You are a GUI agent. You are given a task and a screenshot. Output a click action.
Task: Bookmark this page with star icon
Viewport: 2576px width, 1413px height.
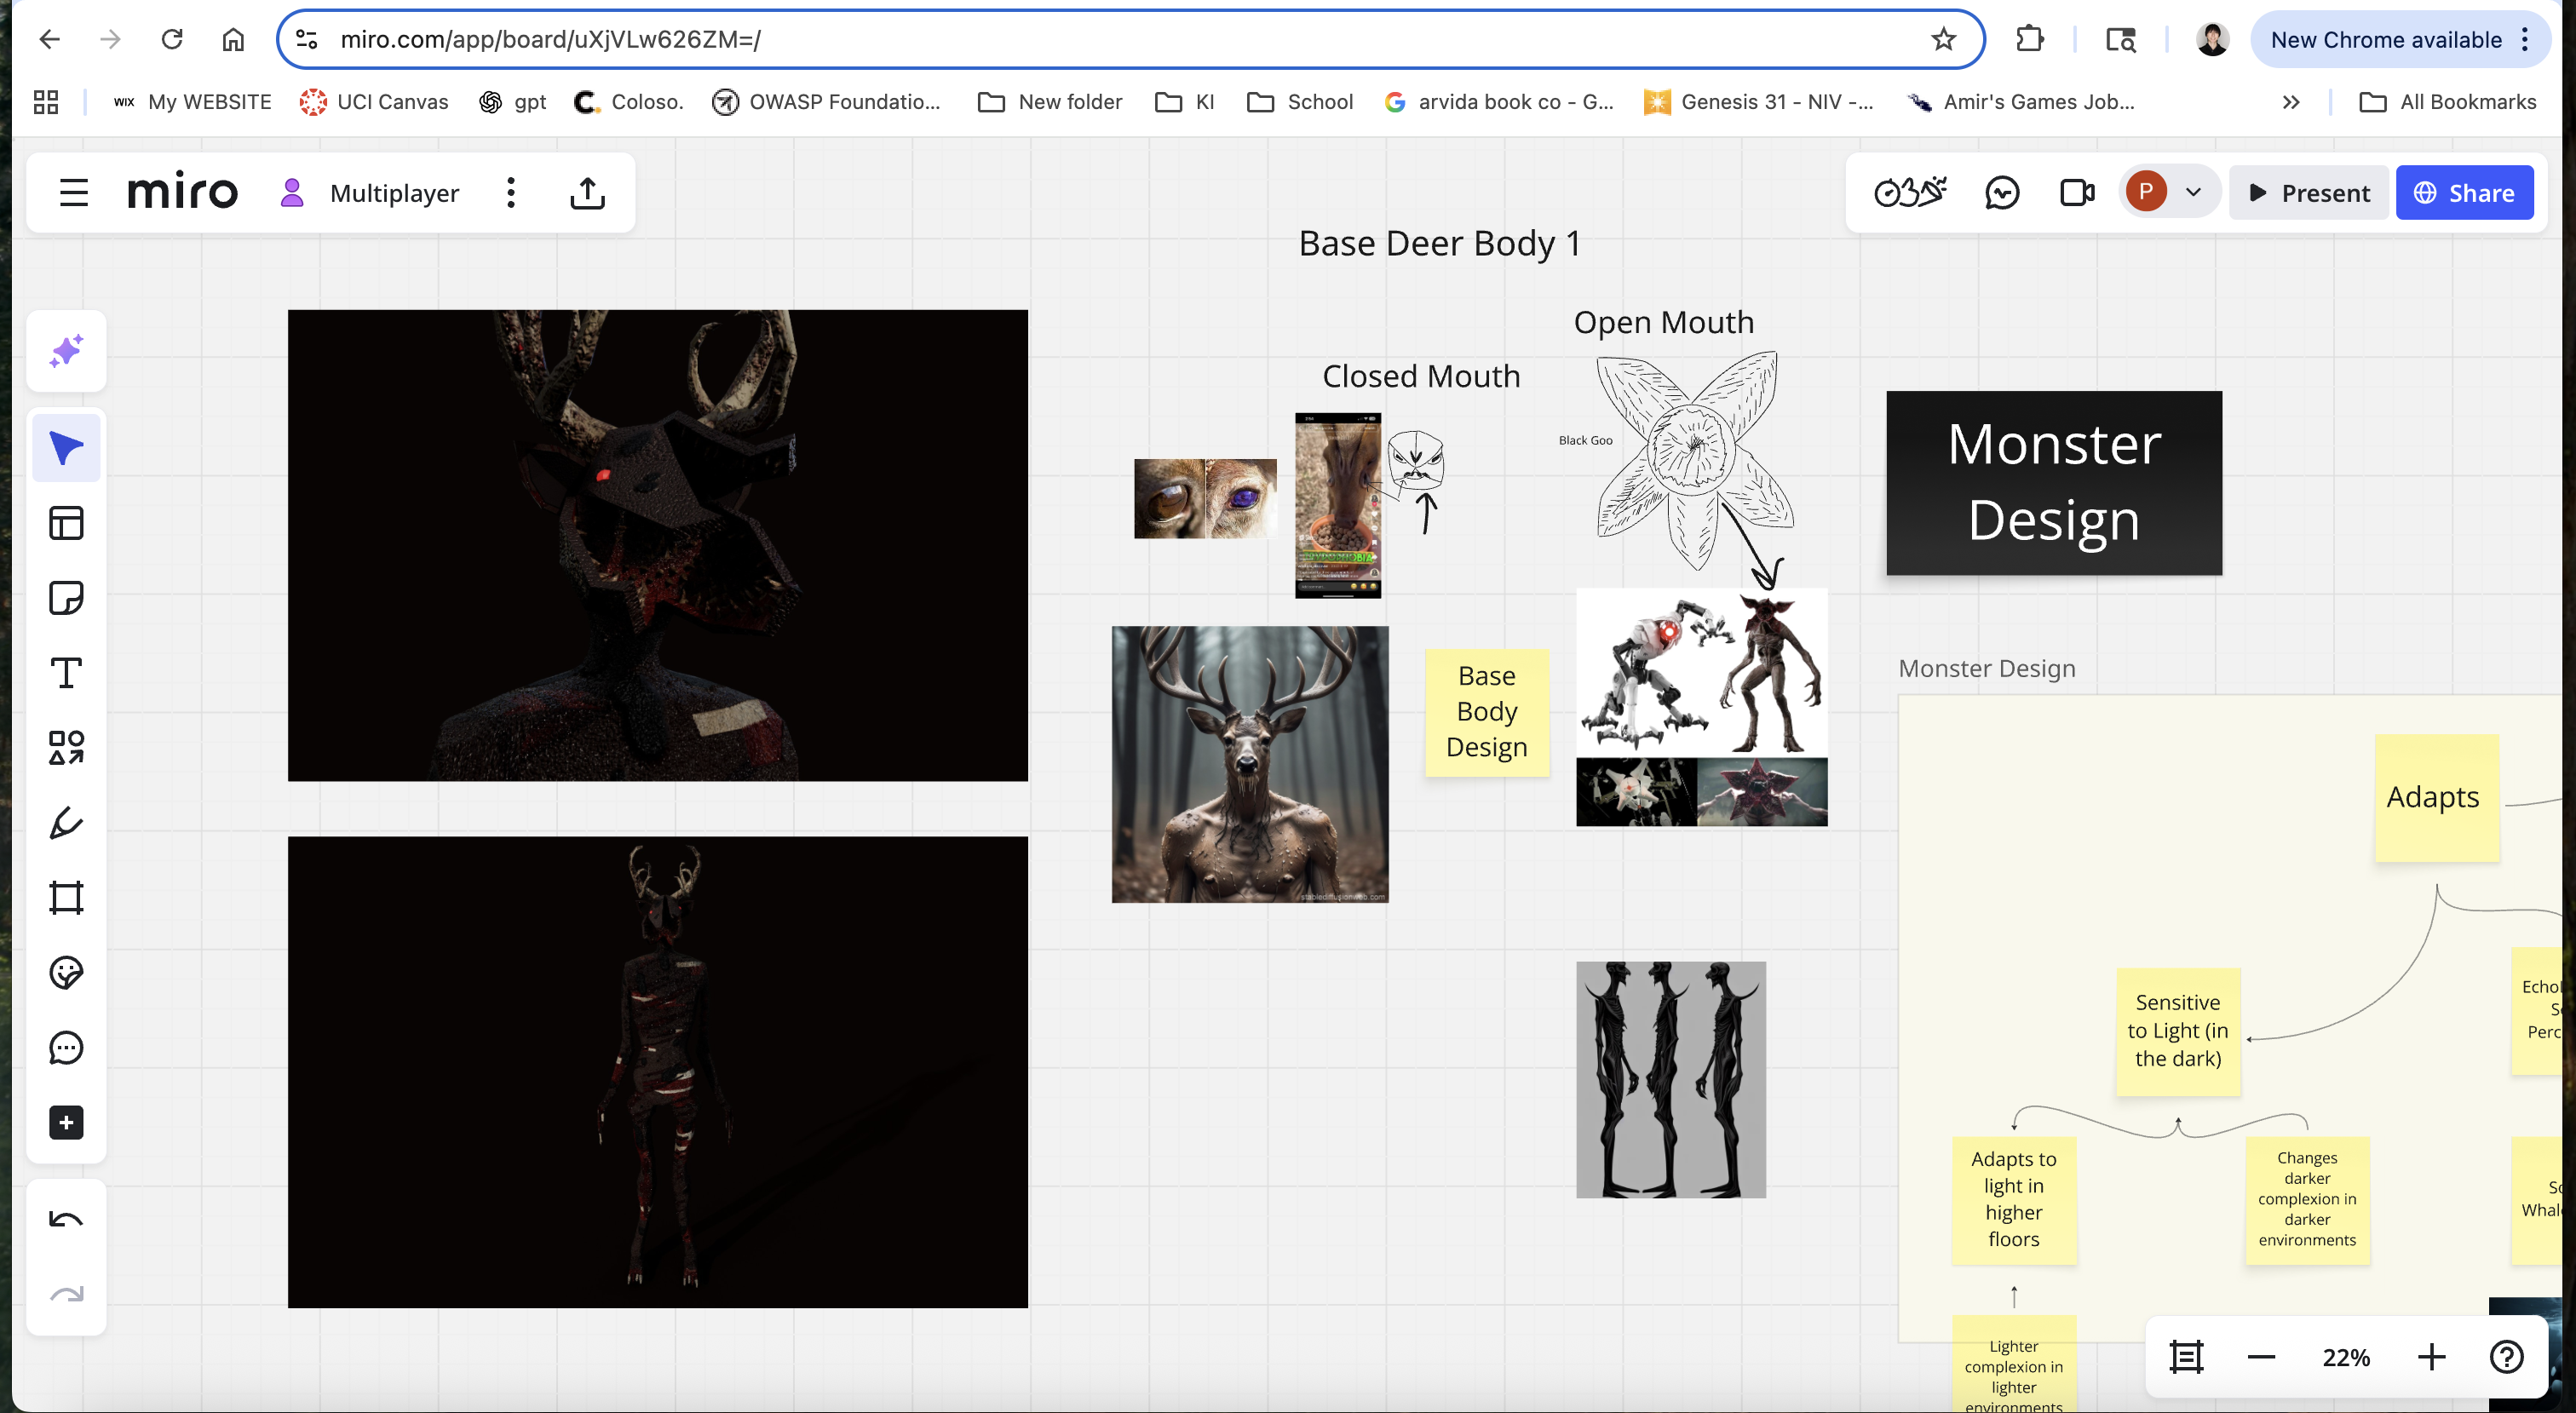(x=1943, y=39)
